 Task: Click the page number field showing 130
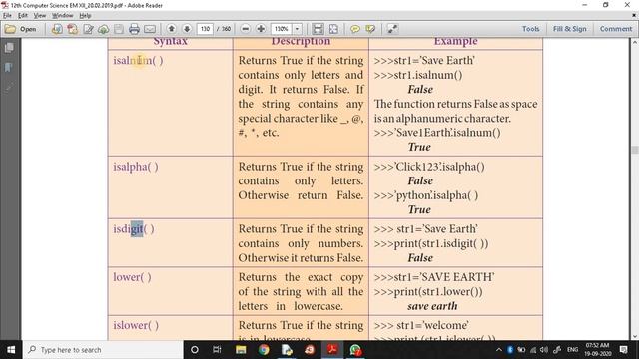pyautogui.click(x=205, y=29)
